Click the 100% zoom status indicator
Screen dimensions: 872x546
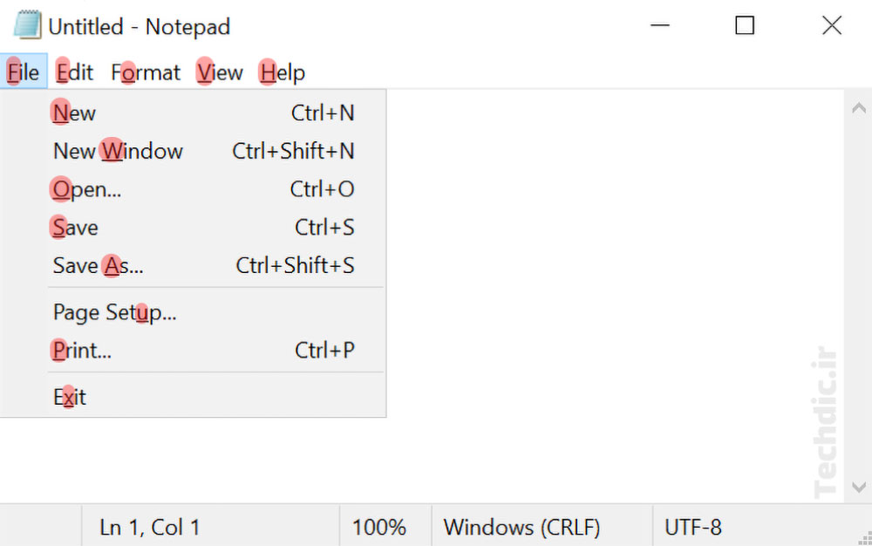379,527
